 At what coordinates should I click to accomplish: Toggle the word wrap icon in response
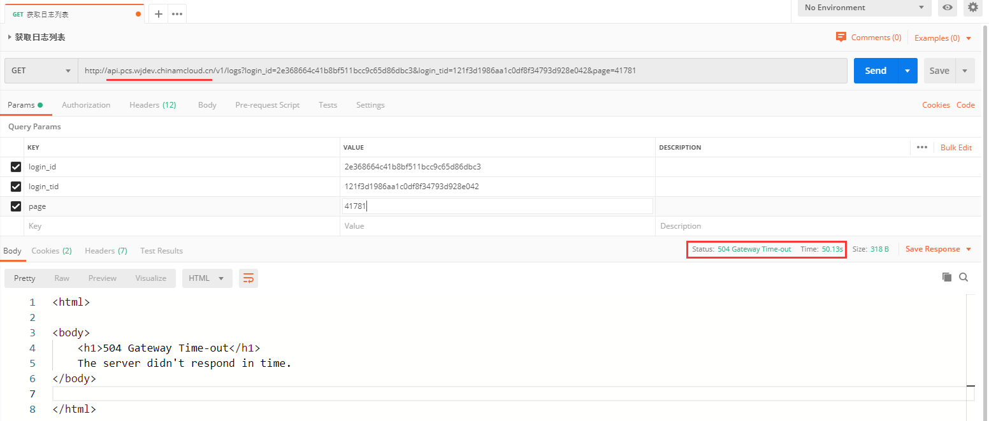(249, 278)
